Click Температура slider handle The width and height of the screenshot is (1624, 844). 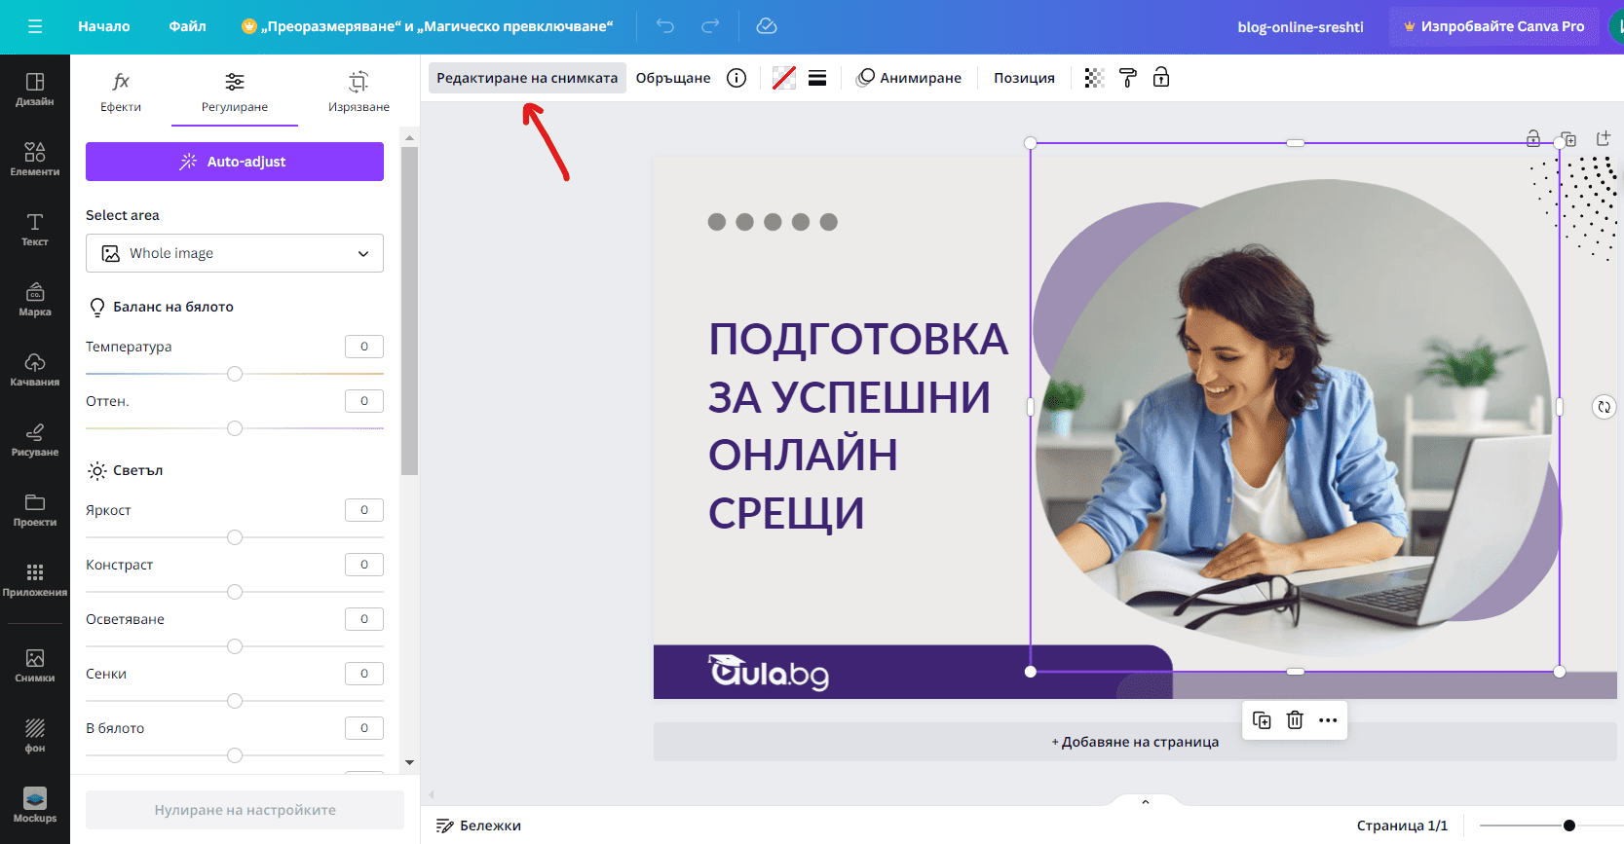pos(235,374)
